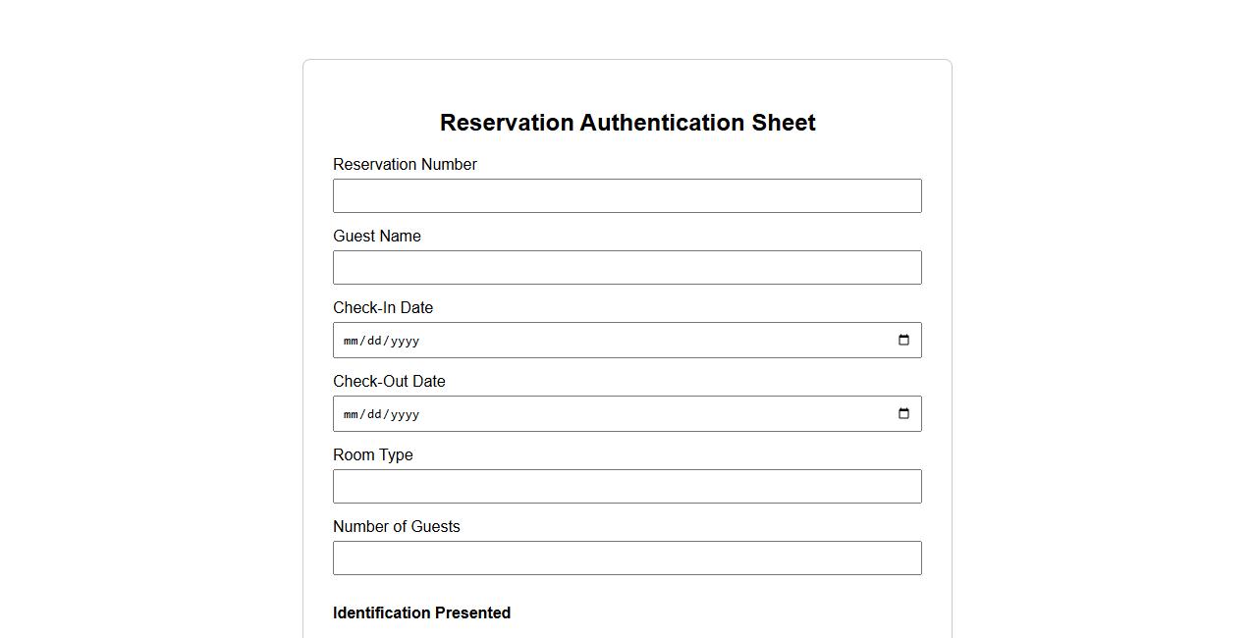Select the year segment of Check-In Date
Screen dimensions: 1255x638
click(x=404, y=342)
